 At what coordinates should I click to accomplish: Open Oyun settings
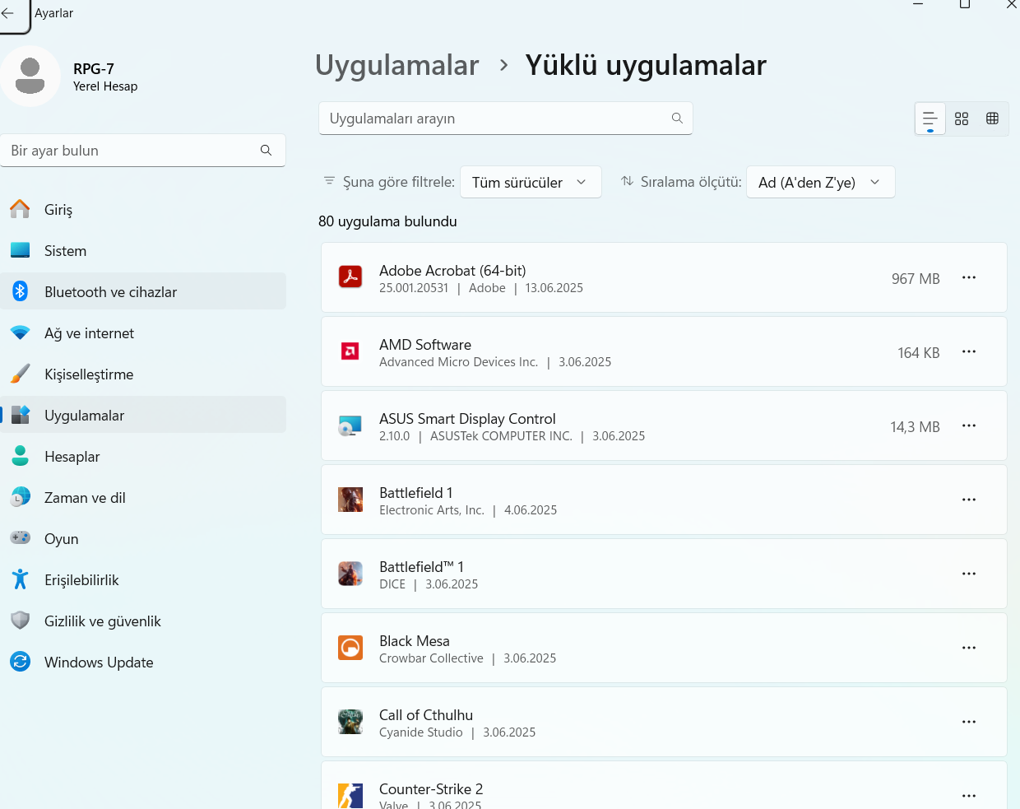point(143,538)
